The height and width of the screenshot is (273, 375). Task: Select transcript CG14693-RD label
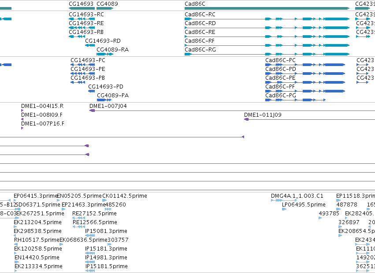pyautogui.click(x=103, y=41)
